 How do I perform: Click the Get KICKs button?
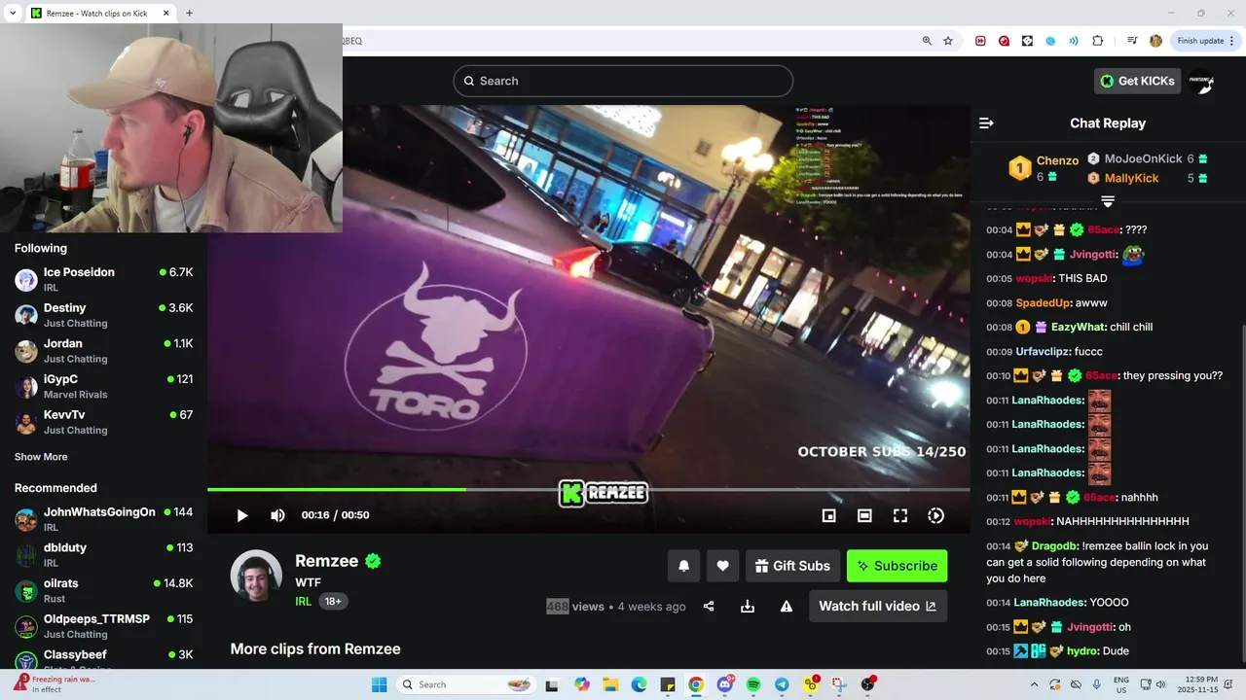click(1137, 81)
